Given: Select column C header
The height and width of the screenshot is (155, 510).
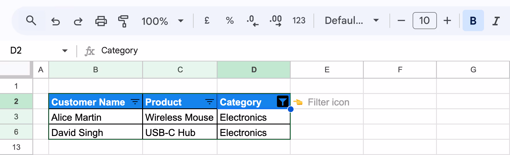Looking at the screenshot, I should click(180, 70).
